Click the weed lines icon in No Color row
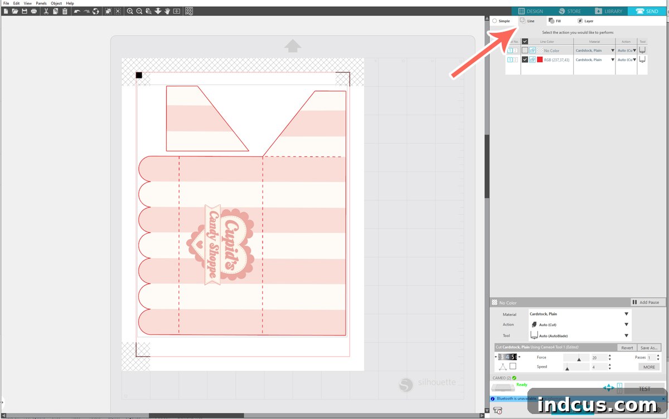Viewport: 669px width, 419px height. [x=532, y=51]
